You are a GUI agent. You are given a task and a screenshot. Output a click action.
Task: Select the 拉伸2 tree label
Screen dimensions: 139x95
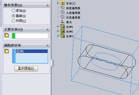70,32
